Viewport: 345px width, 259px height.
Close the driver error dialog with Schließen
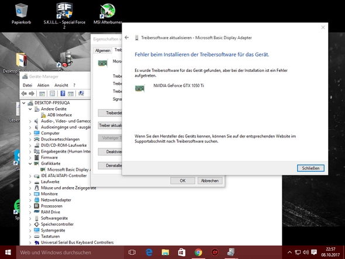coord(310,168)
